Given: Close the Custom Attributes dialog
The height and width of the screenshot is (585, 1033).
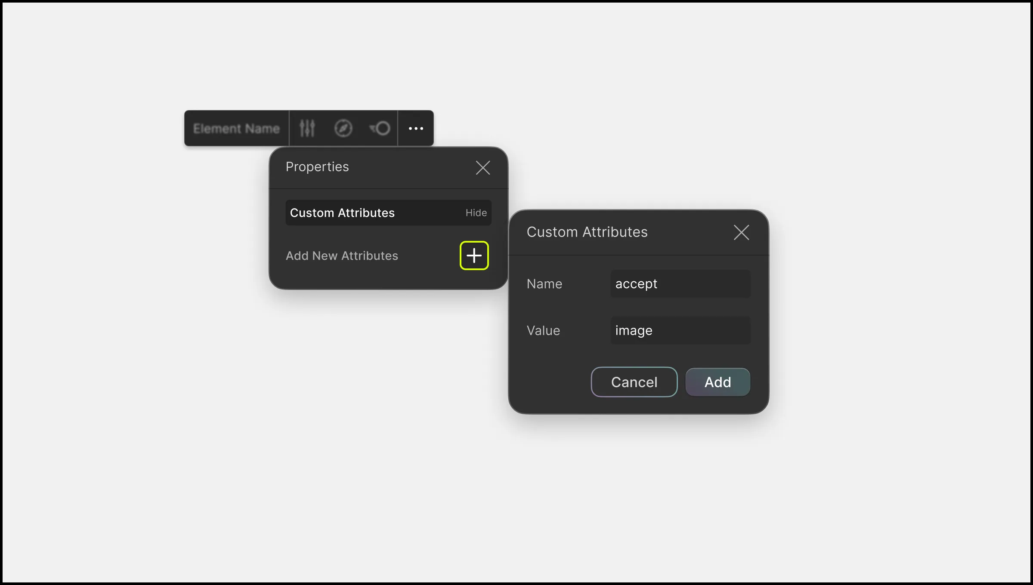Looking at the screenshot, I should (742, 232).
